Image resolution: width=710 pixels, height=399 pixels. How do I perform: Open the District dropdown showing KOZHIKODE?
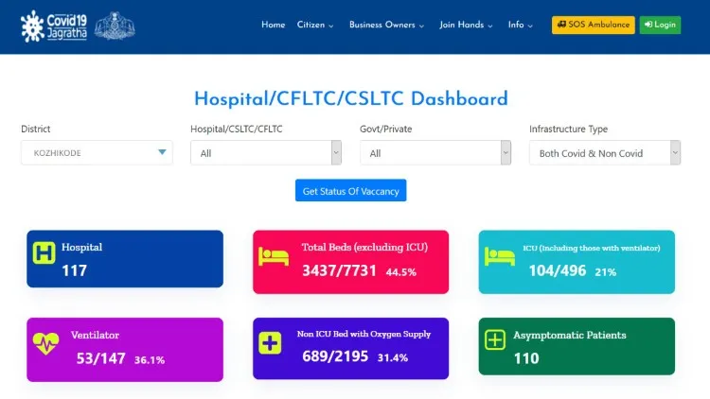pos(97,152)
